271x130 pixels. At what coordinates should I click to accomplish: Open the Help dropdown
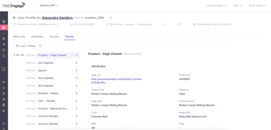pyautogui.click(x=238, y=6)
